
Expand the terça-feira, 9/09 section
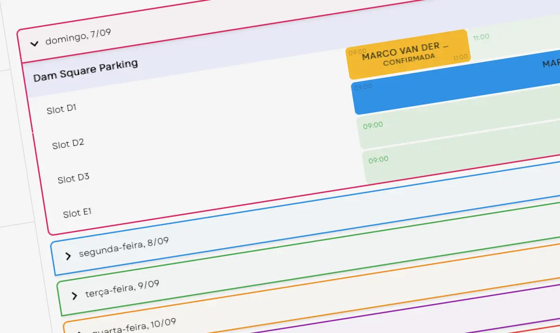74,296
